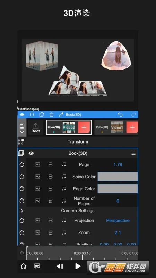
Task: Open the graph curve for Number of Pages
Action: pyautogui.click(x=37, y=201)
